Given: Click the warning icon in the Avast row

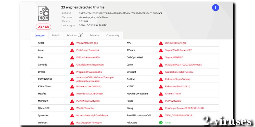Looking at the screenshot, I should [x=72, y=43].
